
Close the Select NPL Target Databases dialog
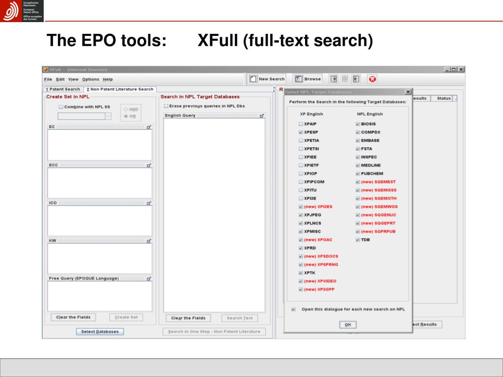pyautogui.click(x=408, y=92)
